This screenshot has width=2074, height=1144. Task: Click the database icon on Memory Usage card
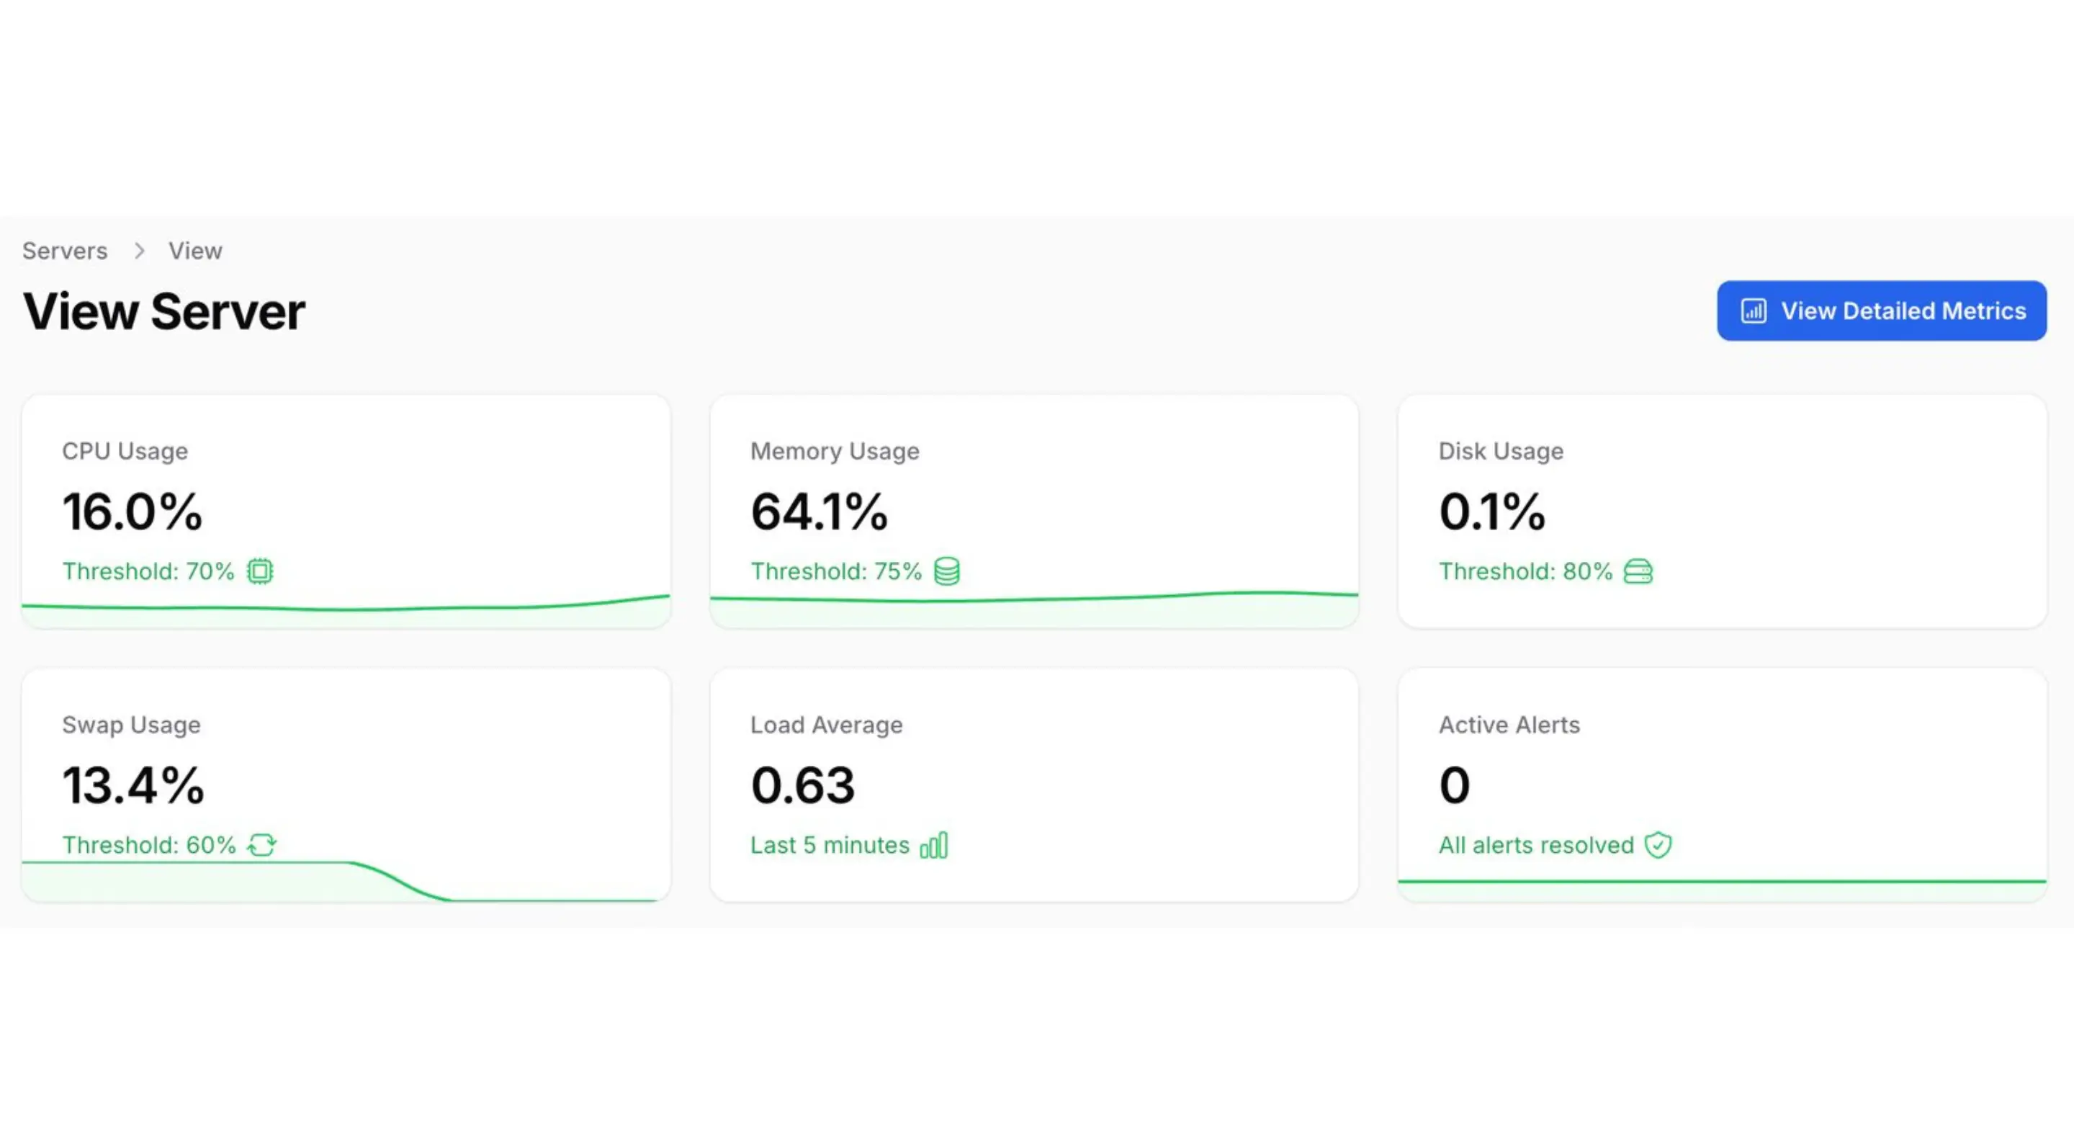(947, 571)
